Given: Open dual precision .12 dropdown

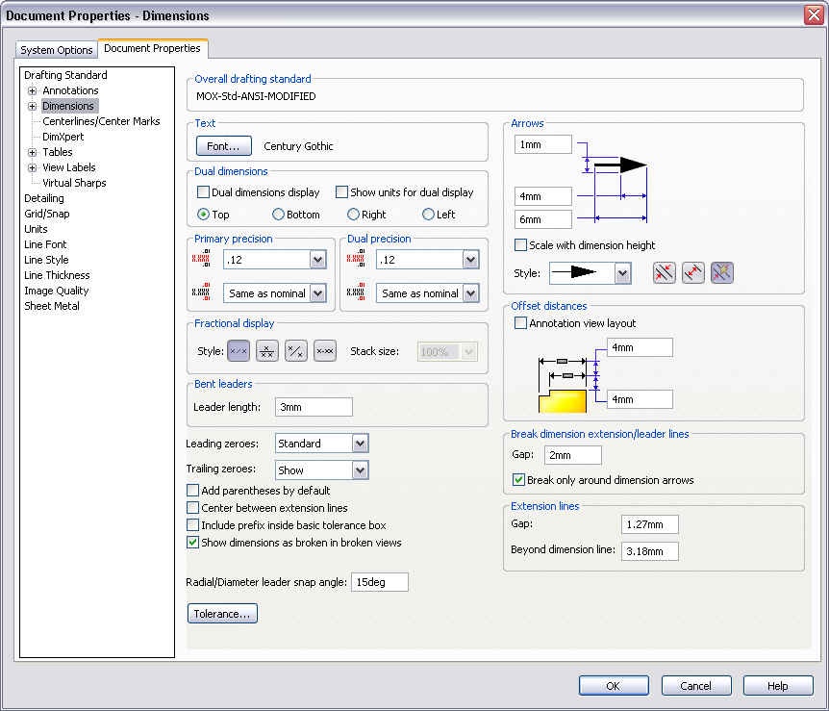Looking at the screenshot, I should tap(470, 260).
